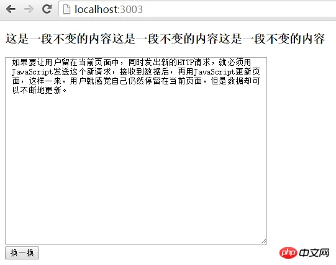Click the textarea's third line 这样一来

coord(45,81)
